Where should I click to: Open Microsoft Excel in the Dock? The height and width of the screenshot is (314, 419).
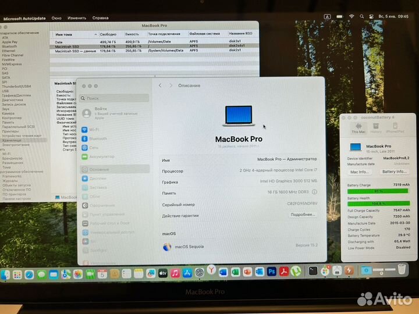point(235,272)
